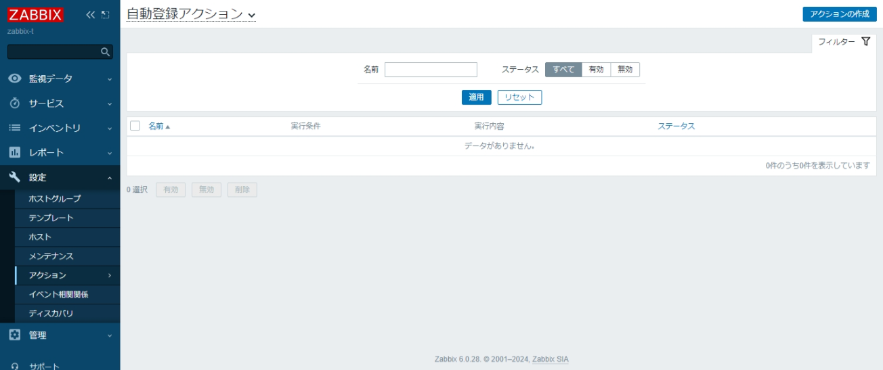Click the sidebar search magnifier icon
The width and height of the screenshot is (883, 370).
point(105,51)
